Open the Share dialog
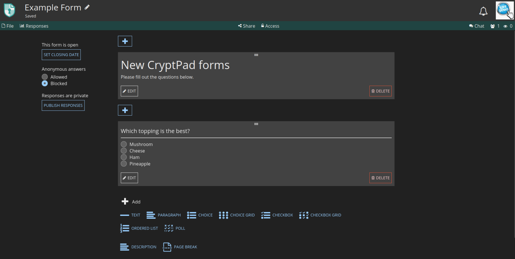The image size is (515, 259). tap(247, 26)
